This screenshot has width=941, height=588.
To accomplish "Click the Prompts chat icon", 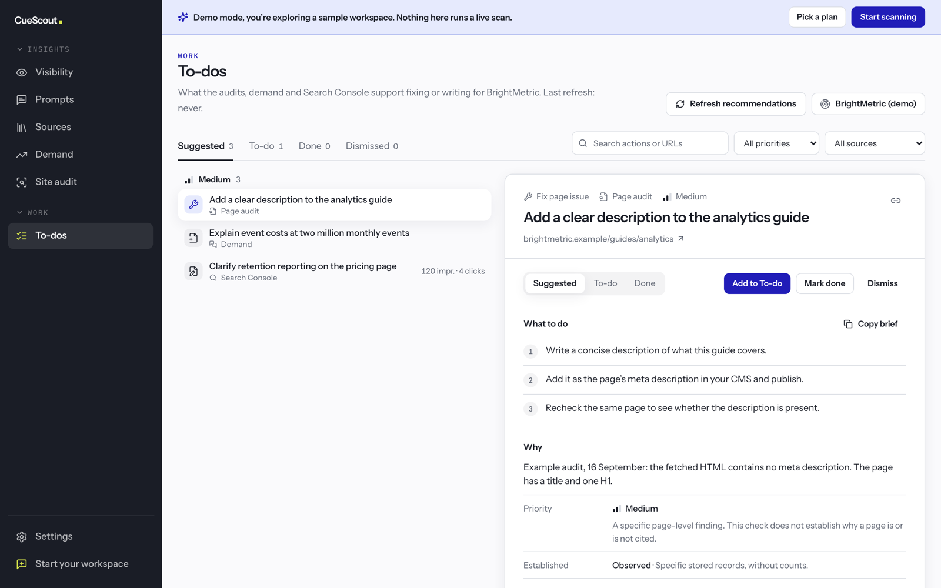I will click(x=22, y=100).
